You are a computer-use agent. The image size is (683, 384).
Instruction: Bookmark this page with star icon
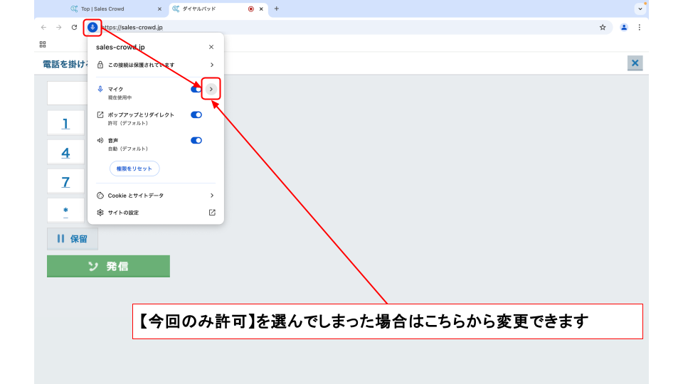coord(603,28)
